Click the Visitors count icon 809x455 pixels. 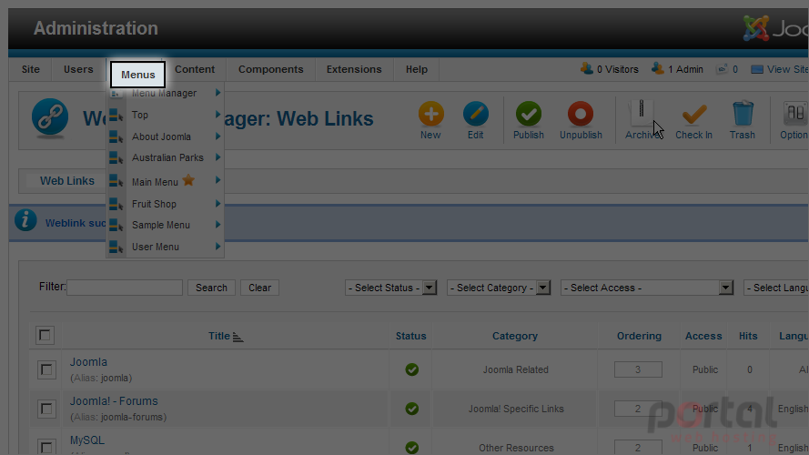coord(587,68)
